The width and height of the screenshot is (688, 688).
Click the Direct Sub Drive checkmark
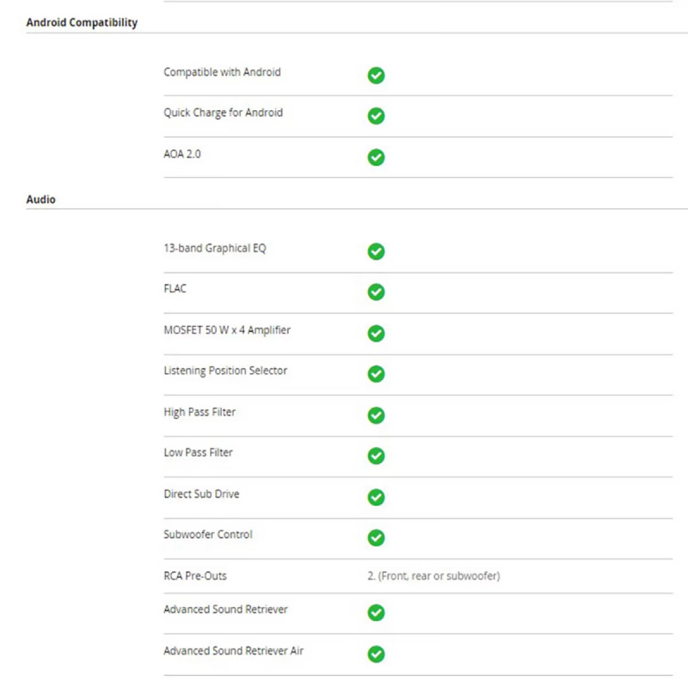376,497
